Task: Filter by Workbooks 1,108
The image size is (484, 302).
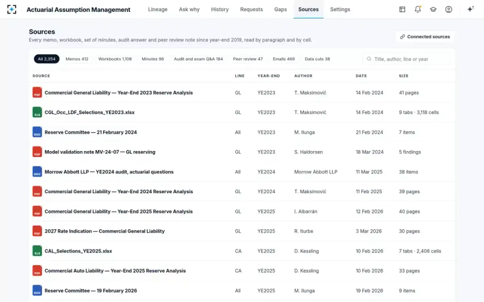Action: [x=115, y=59]
